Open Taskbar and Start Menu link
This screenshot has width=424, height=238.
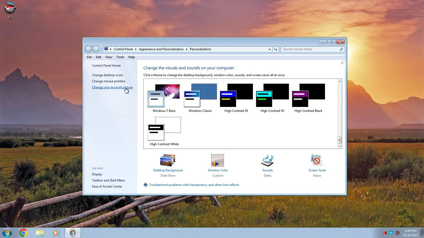[108, 180]
